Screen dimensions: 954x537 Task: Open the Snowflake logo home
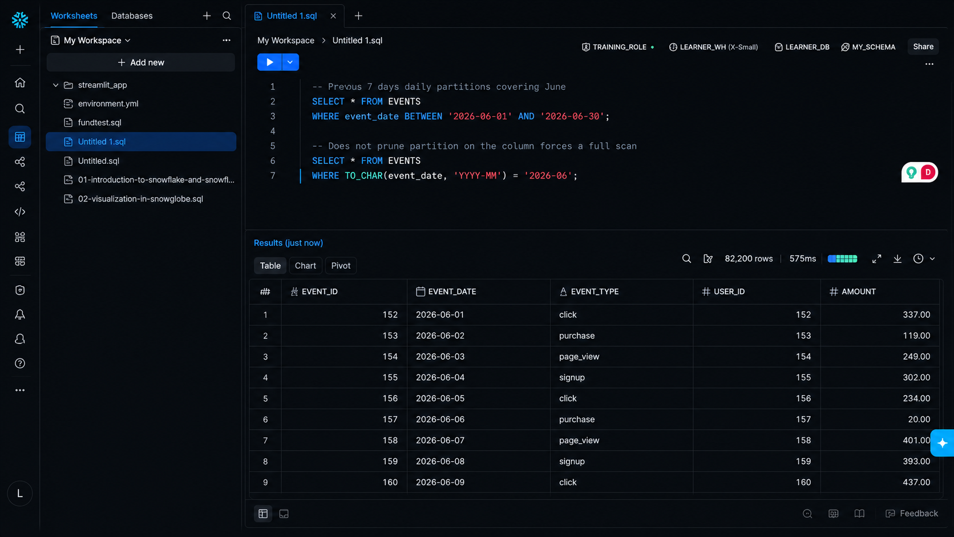pyautogui.click(x=20, y=20)
